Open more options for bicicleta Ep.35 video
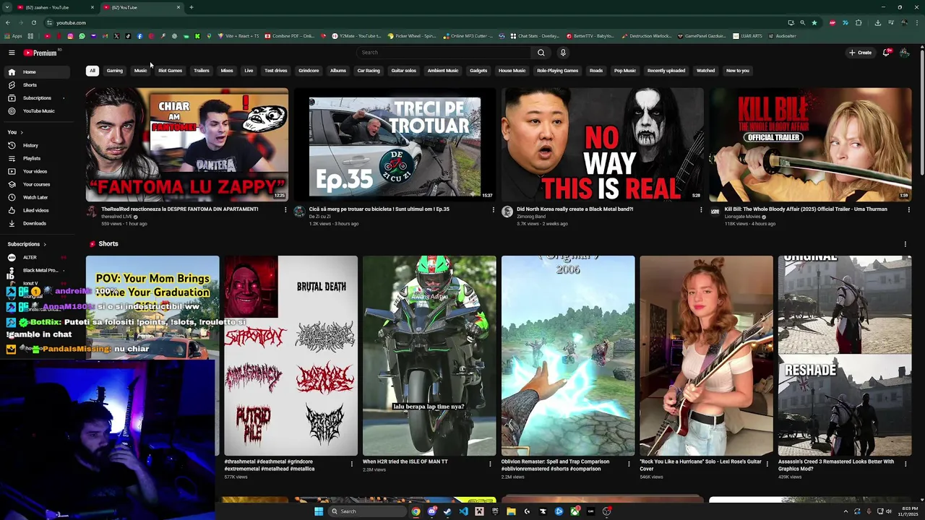This screenshot has width=925, height=520. pos(493,210)
